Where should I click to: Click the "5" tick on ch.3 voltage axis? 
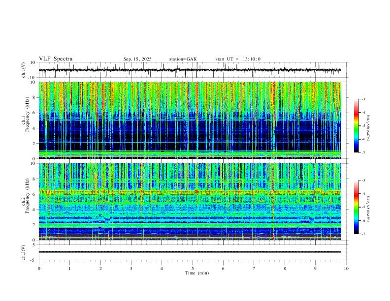tap(34, 244)
